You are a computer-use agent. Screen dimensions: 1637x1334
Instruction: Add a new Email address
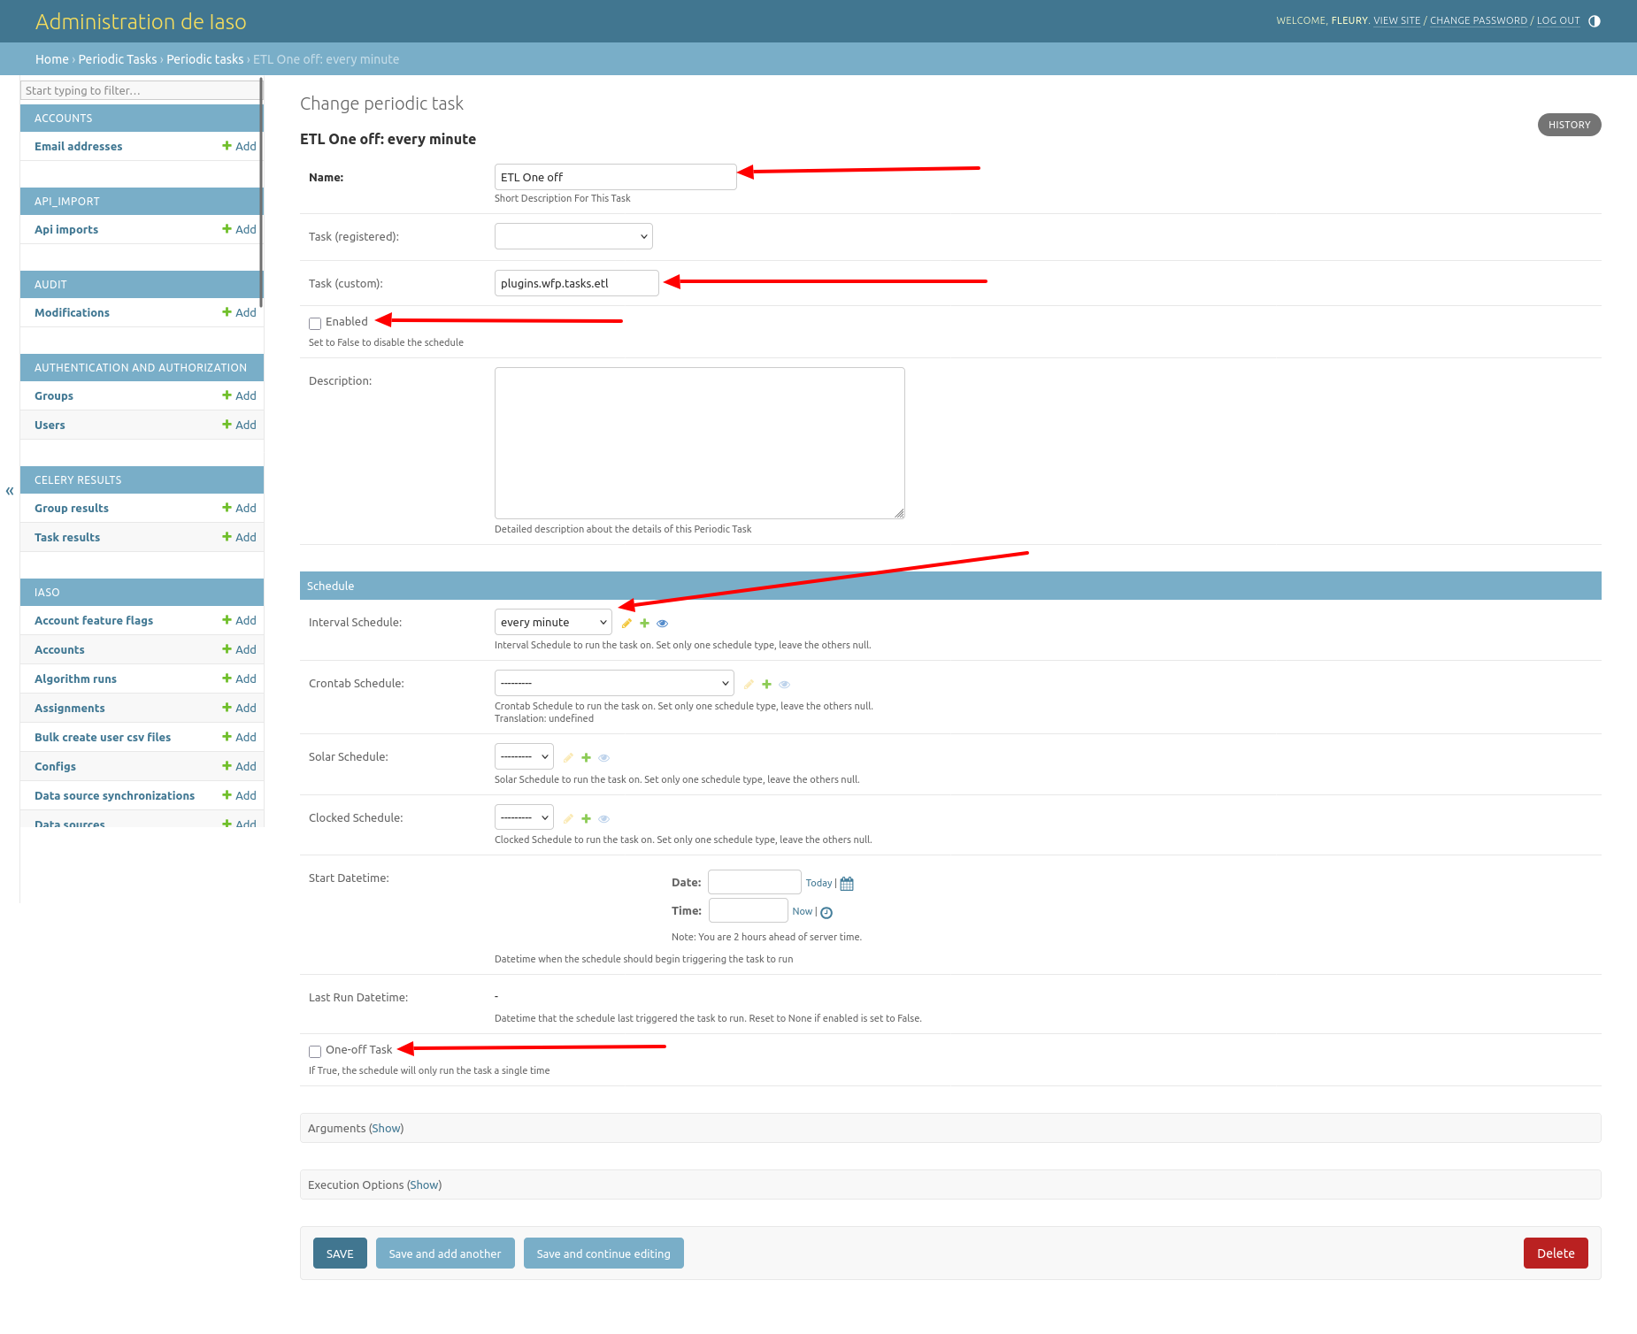point(239,146)
